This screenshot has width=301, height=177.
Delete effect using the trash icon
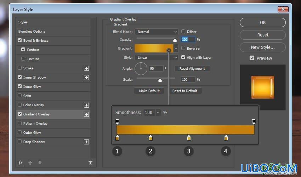[90, 163]
